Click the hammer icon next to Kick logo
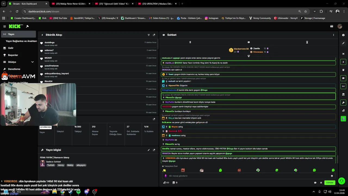 [x=27, y=26]
